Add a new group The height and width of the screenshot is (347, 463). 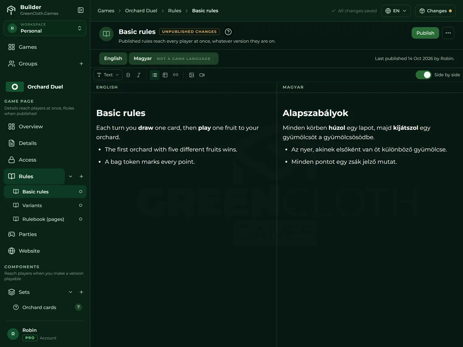[81, 64]
